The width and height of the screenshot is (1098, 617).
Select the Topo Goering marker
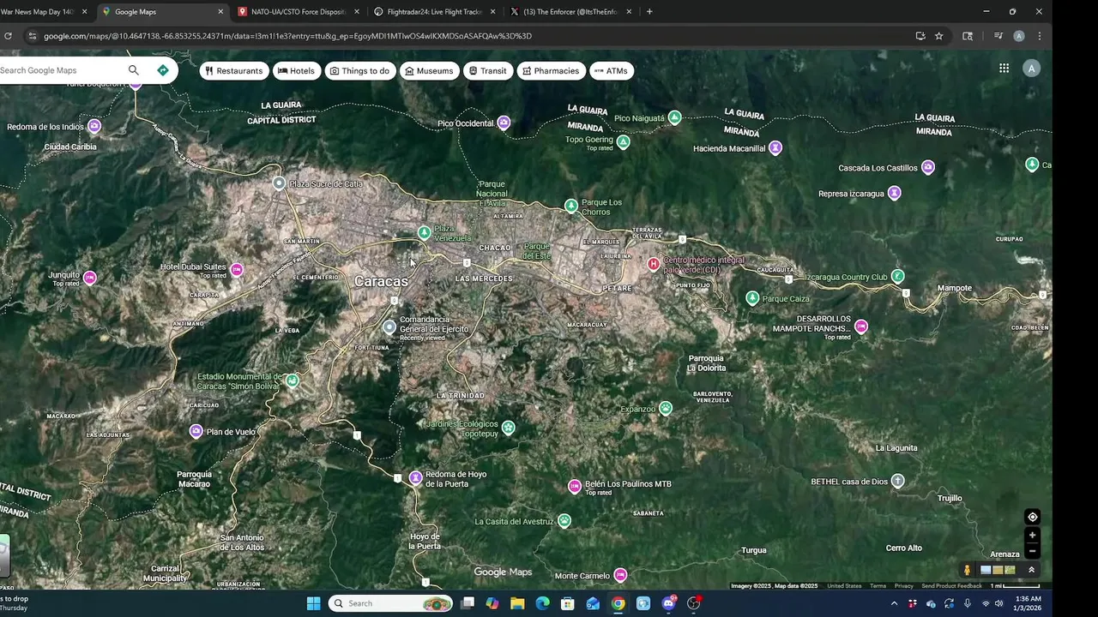[x=624, y=142]
